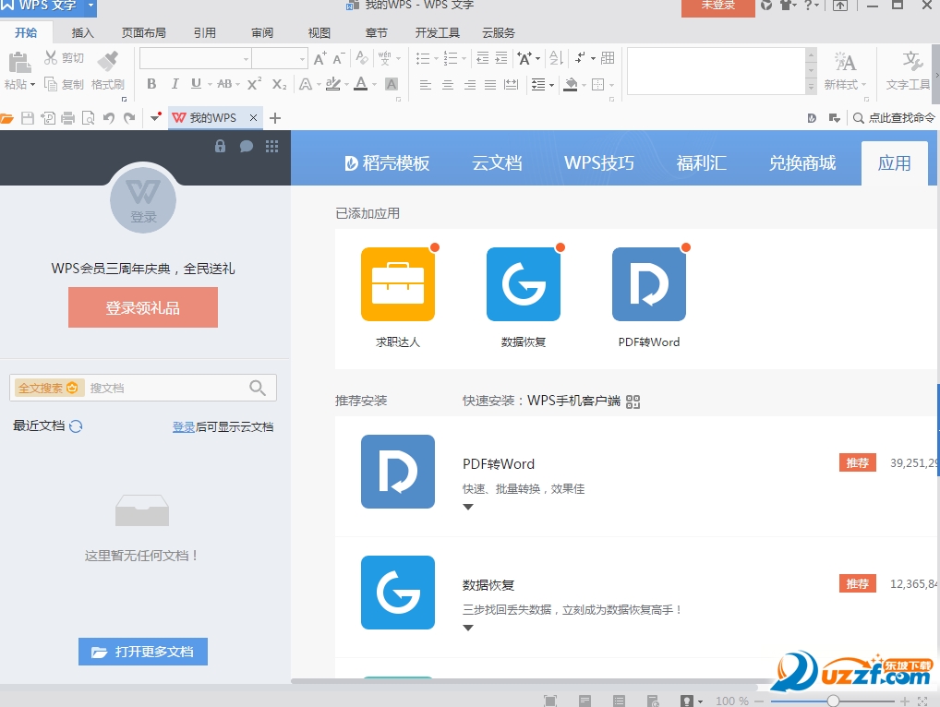The width and height of the screenshot is (940, 707).
Task: Click the open folder icon
Action: (x=6, y=118)
